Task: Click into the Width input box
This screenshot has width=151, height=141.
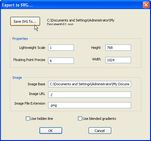Action: pyautogui.click(x=118, y=60)
